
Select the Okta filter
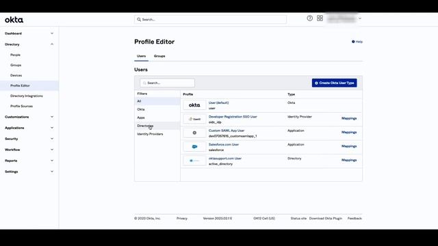(157, 109)
